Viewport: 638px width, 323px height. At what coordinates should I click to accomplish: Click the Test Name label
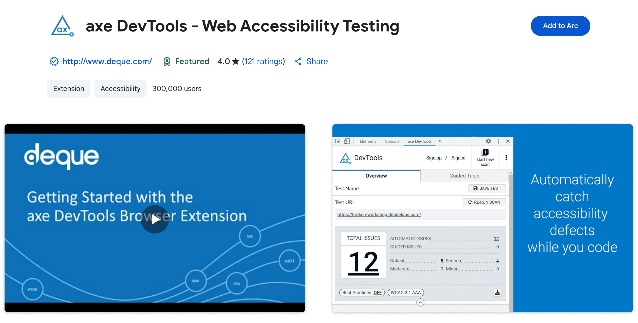pos(347,188)
